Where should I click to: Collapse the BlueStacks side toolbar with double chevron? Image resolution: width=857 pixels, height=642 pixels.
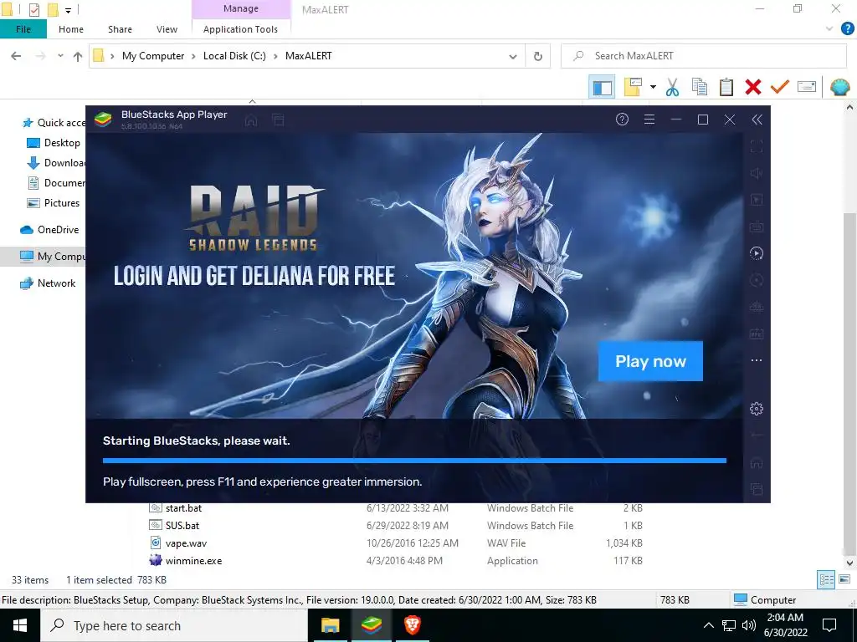coord(757,120)
